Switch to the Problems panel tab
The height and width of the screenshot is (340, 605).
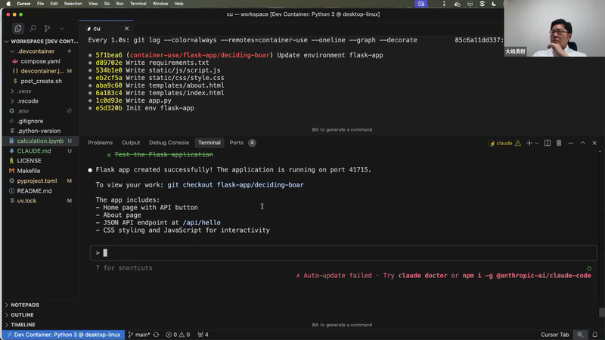[101, 143]
